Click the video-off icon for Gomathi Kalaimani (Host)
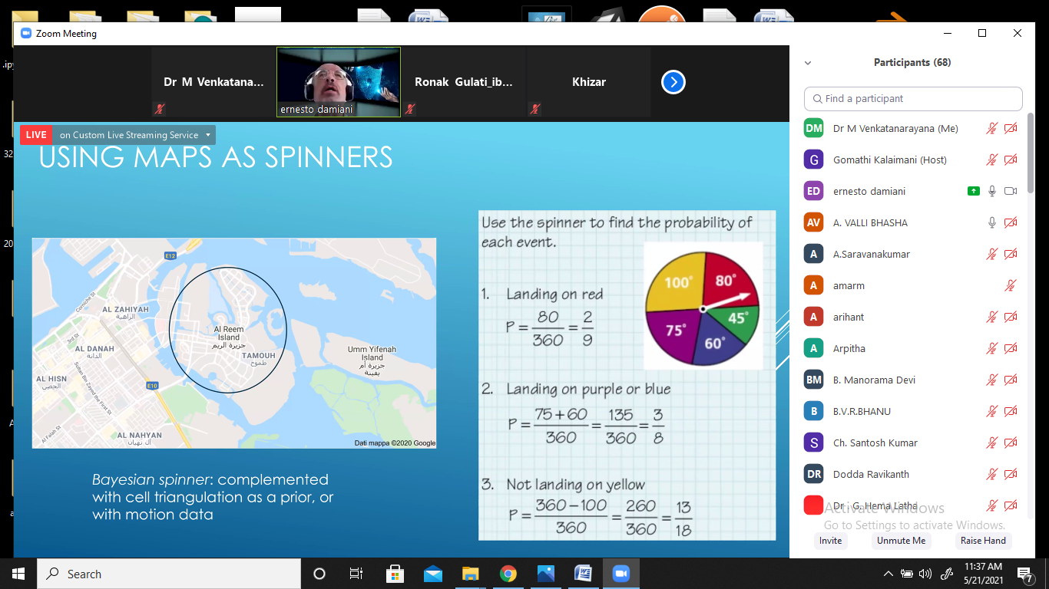1049x589 pixels. click(1011, 160)
